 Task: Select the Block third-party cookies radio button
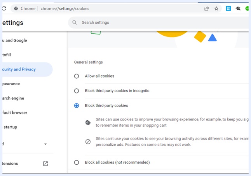(77, 105)
